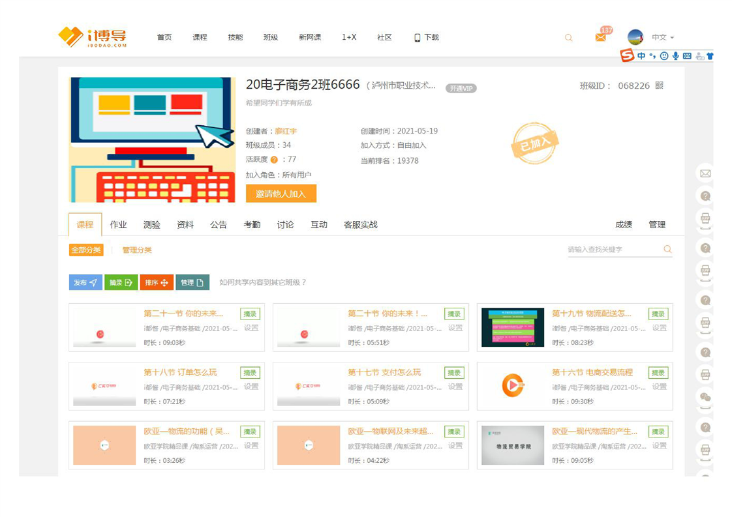Select 课程 in the top navigation
The width and height of the screenshot is (732, 517).
click(x=200, y=38)
